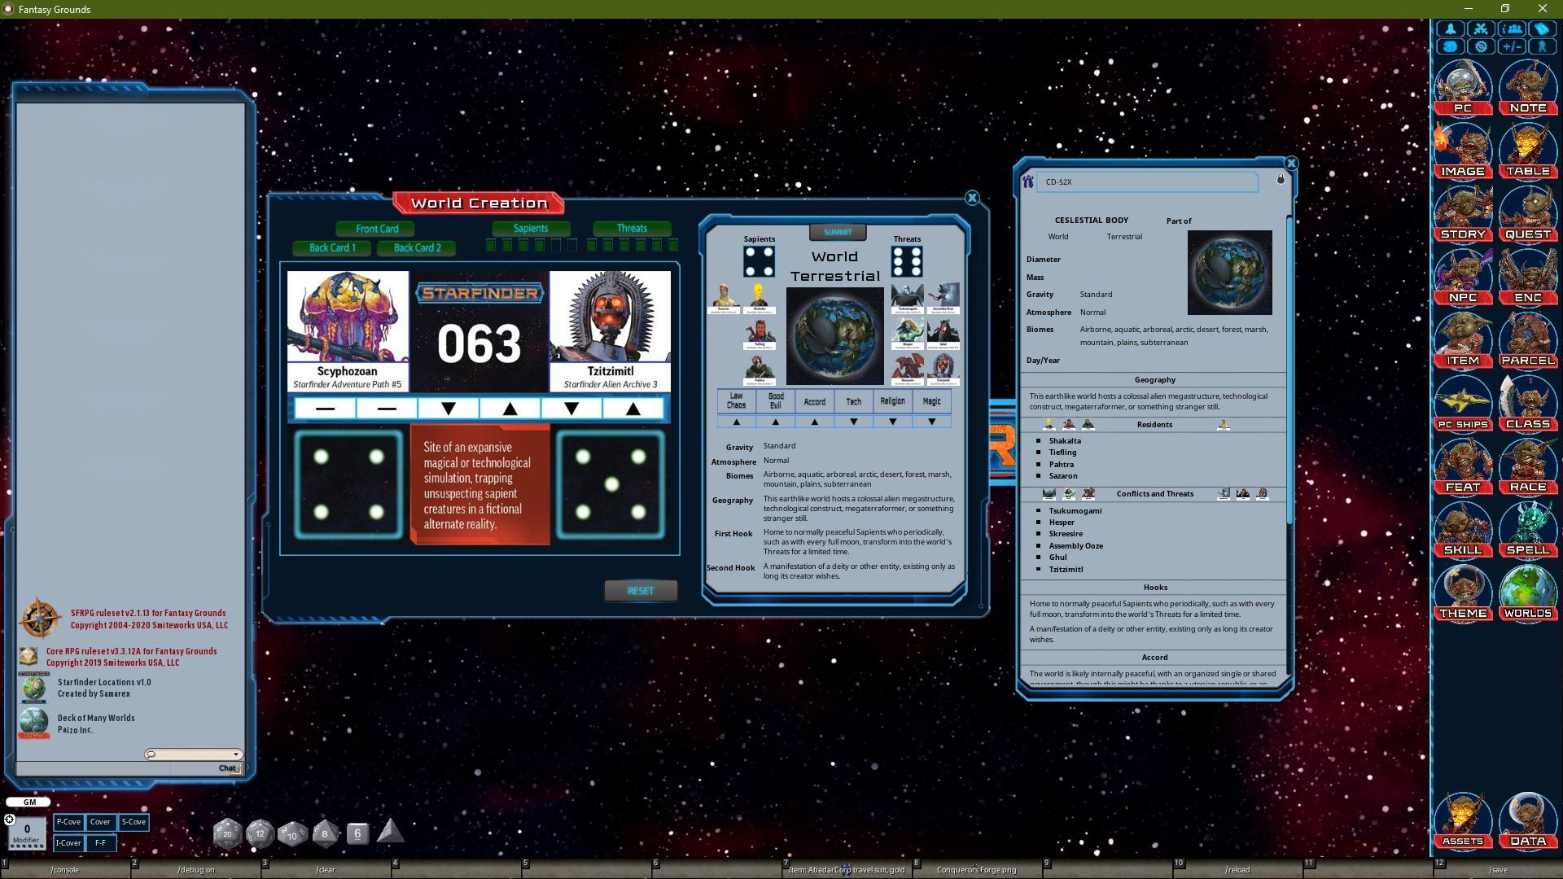Image resolution: width=1563 pixels, height=879 pixels.
Task: Click a down triangle on the card adjuster row
Action: point(449,409)
